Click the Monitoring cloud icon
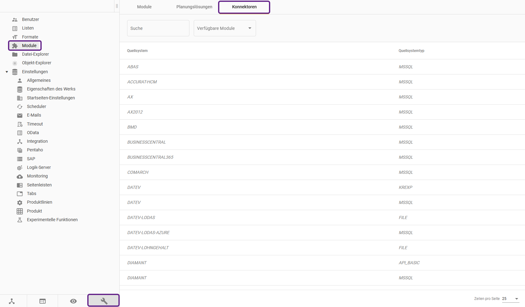The image size is (525, 307). coord(20,176)
